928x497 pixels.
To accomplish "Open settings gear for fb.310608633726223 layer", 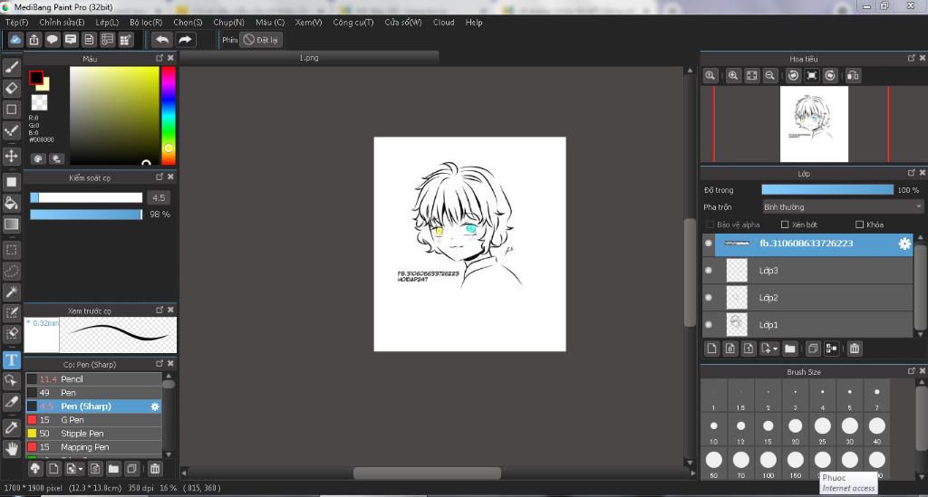I will tap(904, 244).
